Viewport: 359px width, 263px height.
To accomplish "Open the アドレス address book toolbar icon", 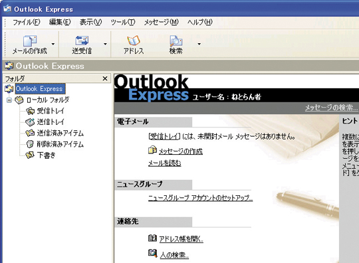I will coord(134,41).
